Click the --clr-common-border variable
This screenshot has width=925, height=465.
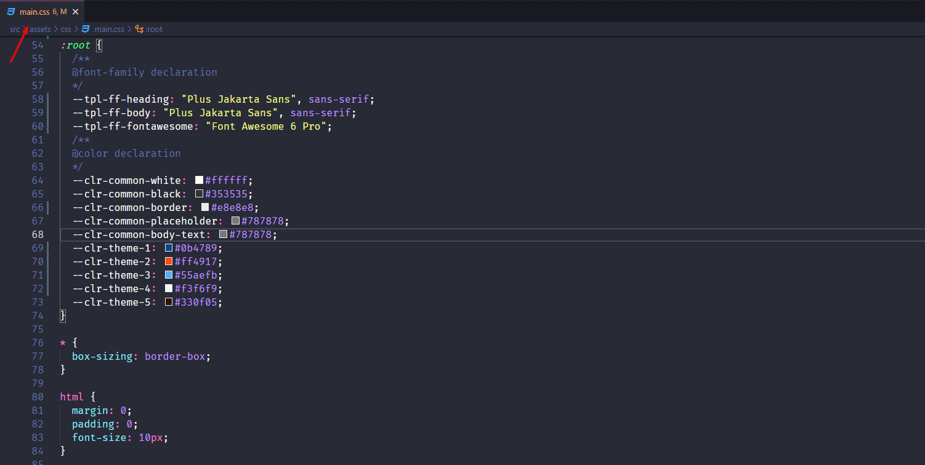(x=130, y=207)
